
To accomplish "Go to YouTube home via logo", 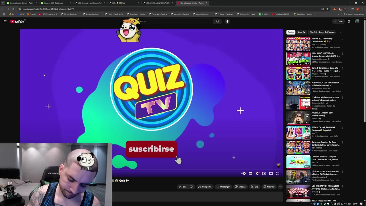I will 18,21.
